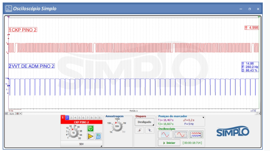Click the T1= 18,467 s value
The height and width of the screenshot is (151, 270).
[x=166, y=120]
